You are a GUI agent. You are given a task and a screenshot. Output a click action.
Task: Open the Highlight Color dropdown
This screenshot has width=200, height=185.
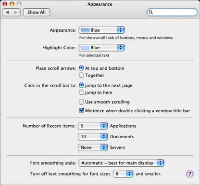coord(101,48)
